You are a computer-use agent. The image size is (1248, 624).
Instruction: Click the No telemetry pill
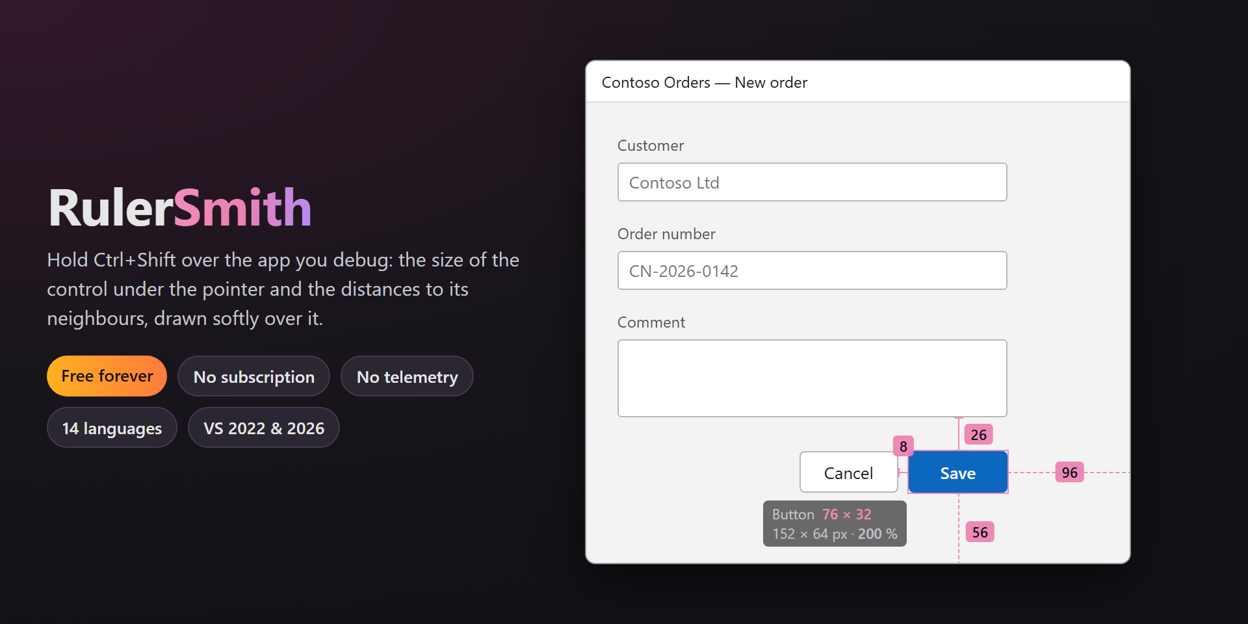tap(408, 376)
